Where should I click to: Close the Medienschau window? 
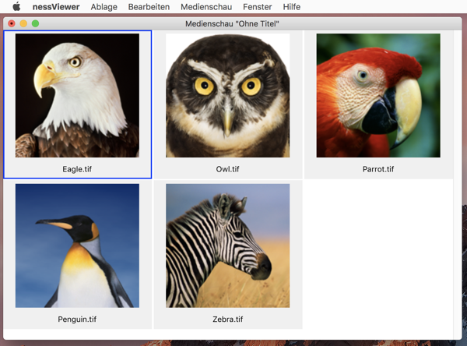[12, 23]
